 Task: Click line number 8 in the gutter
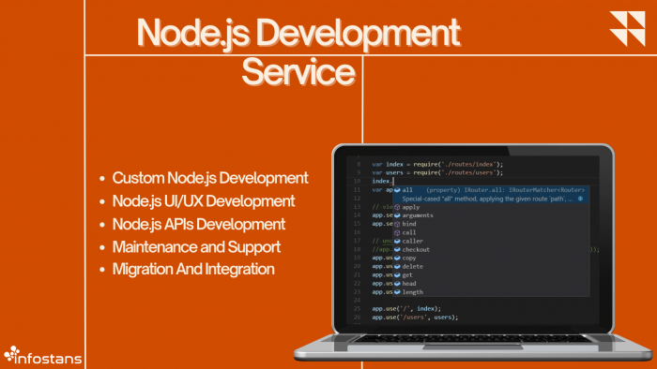point(359,164)
